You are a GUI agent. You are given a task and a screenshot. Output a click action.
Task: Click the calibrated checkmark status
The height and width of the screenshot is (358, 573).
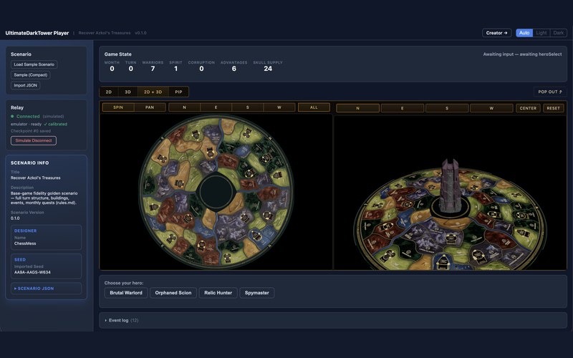(x=56, y=124)
